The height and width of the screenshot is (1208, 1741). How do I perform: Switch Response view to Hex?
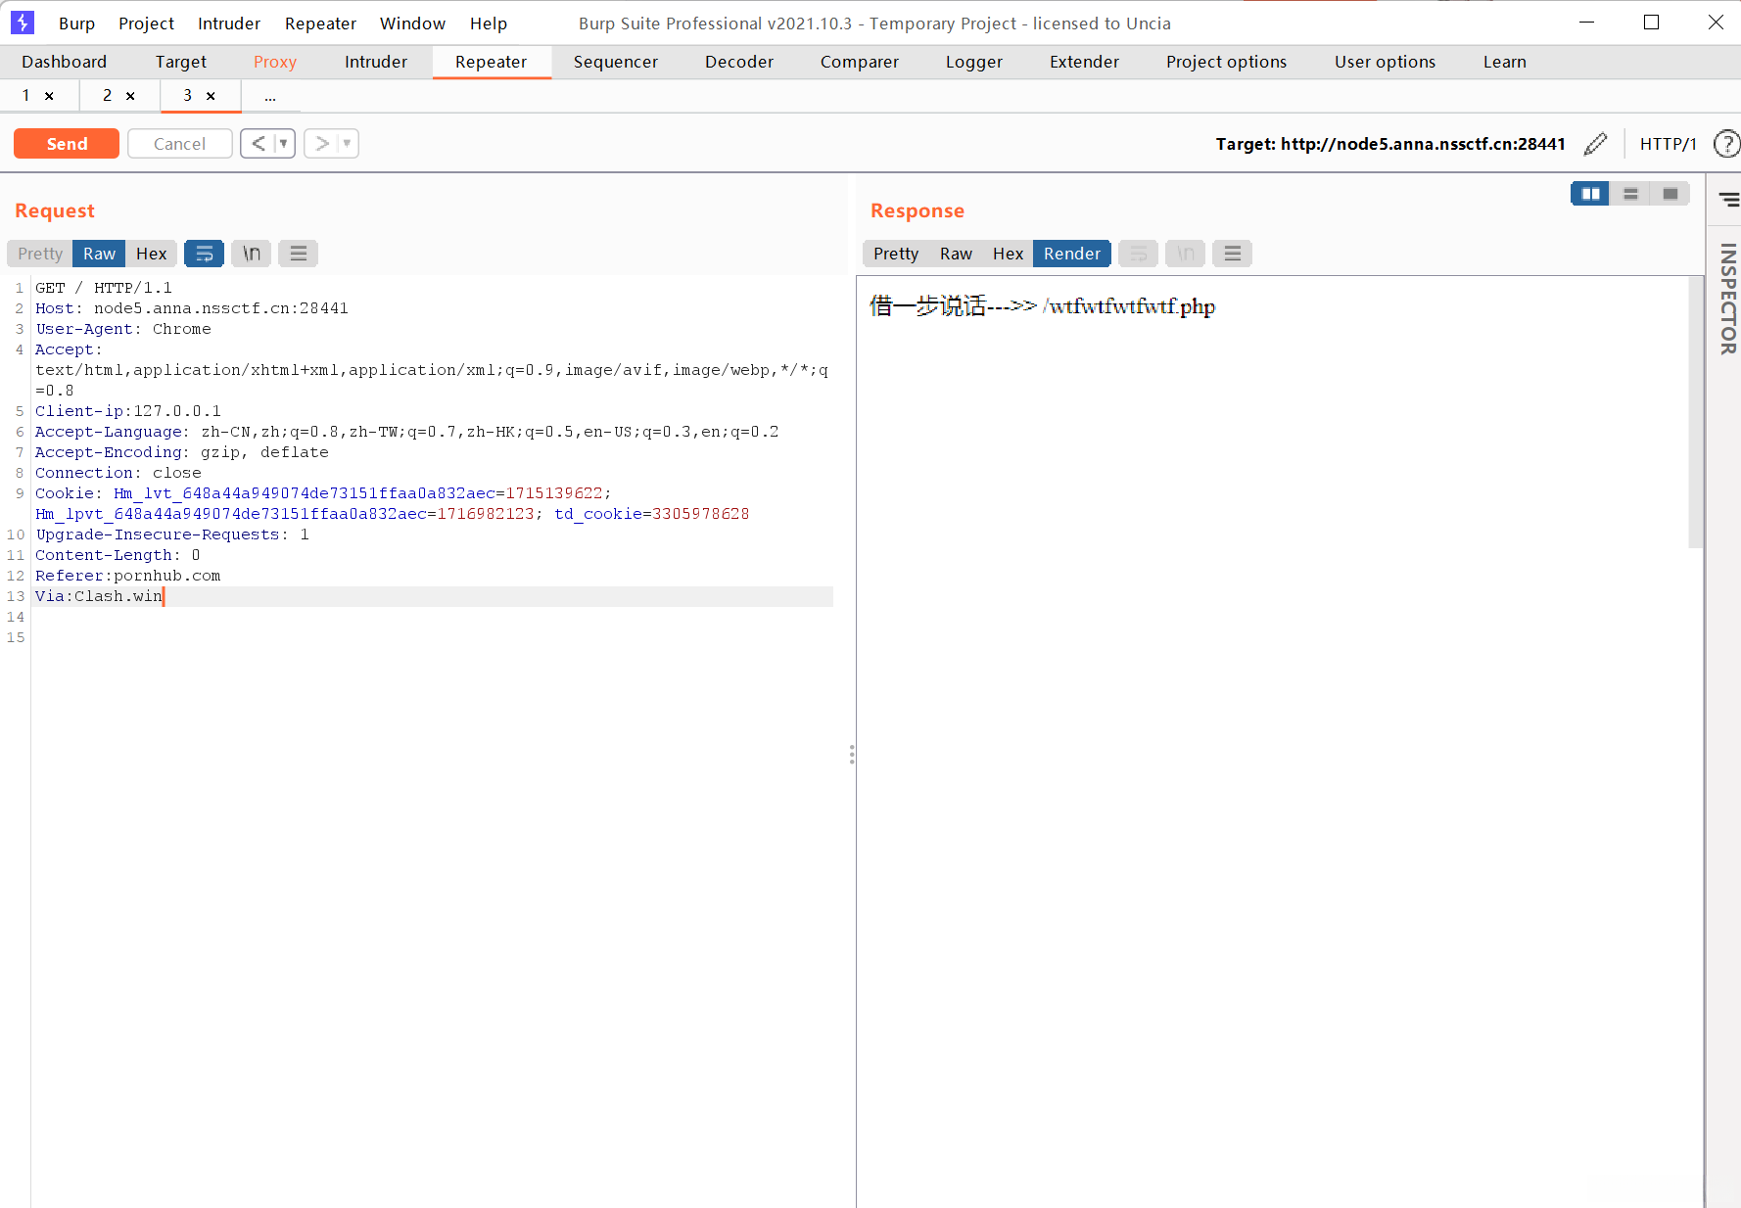[x=1008, y=254]
